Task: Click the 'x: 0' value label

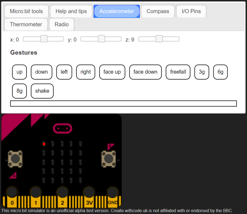Action: pyautogui.click(x=14, y=40)
